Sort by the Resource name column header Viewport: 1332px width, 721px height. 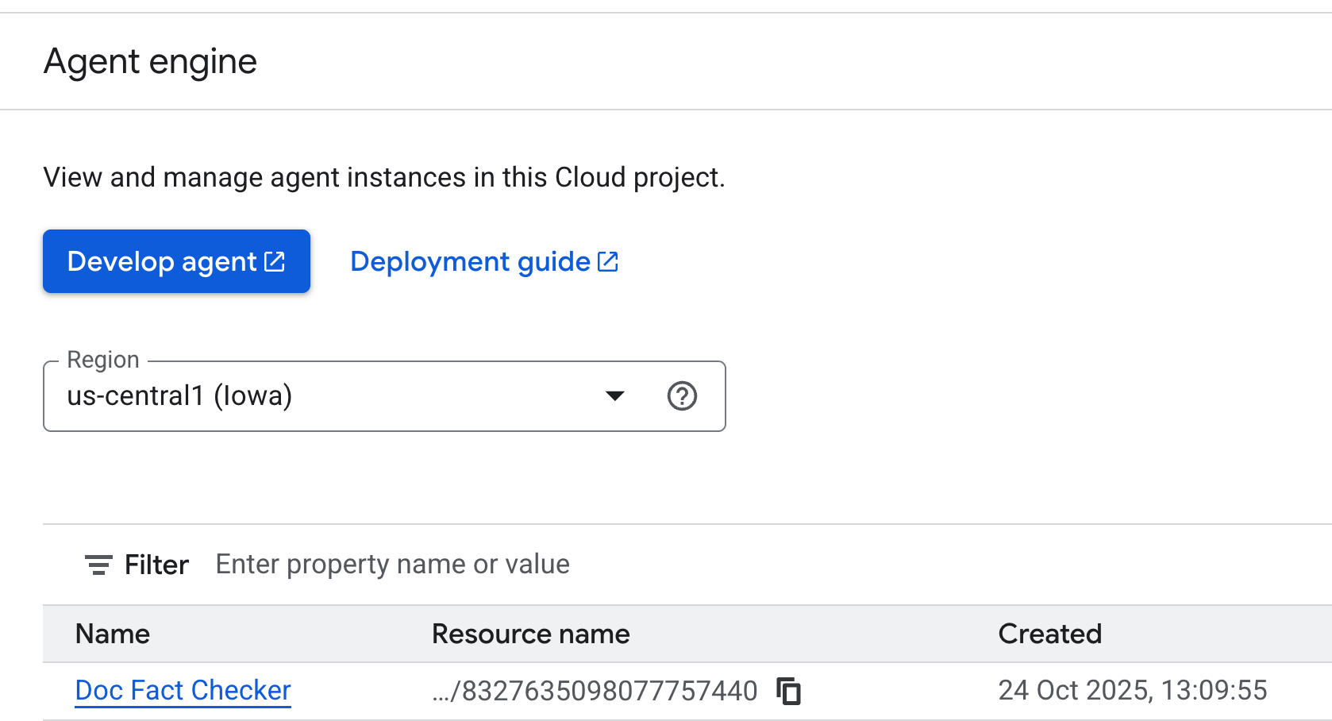(530, 634)
